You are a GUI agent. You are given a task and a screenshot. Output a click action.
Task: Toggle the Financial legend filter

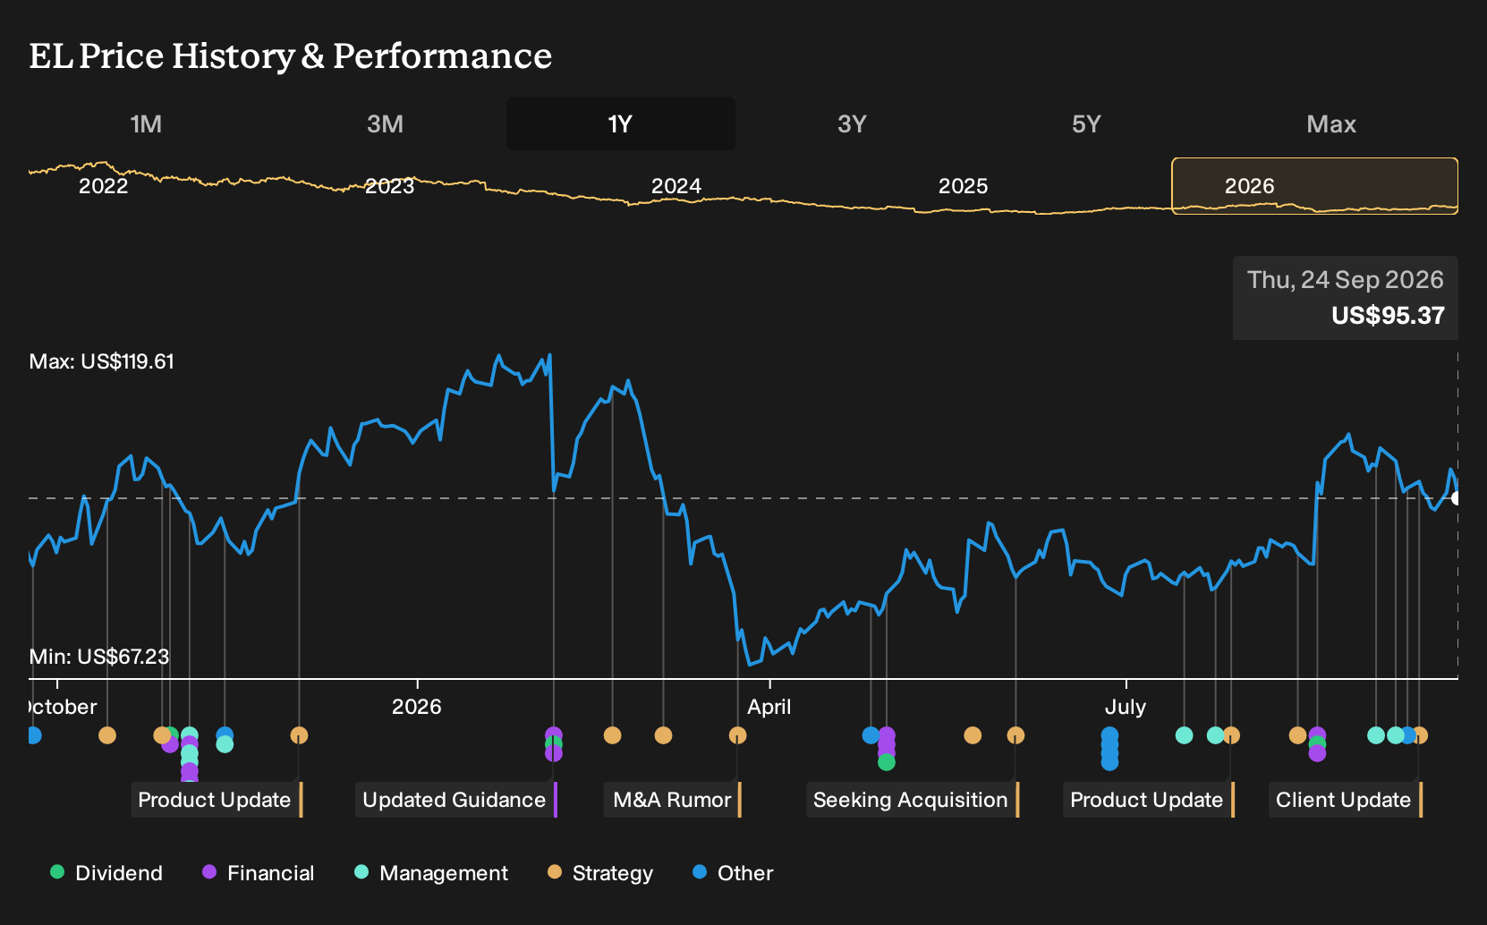(259, 873)
